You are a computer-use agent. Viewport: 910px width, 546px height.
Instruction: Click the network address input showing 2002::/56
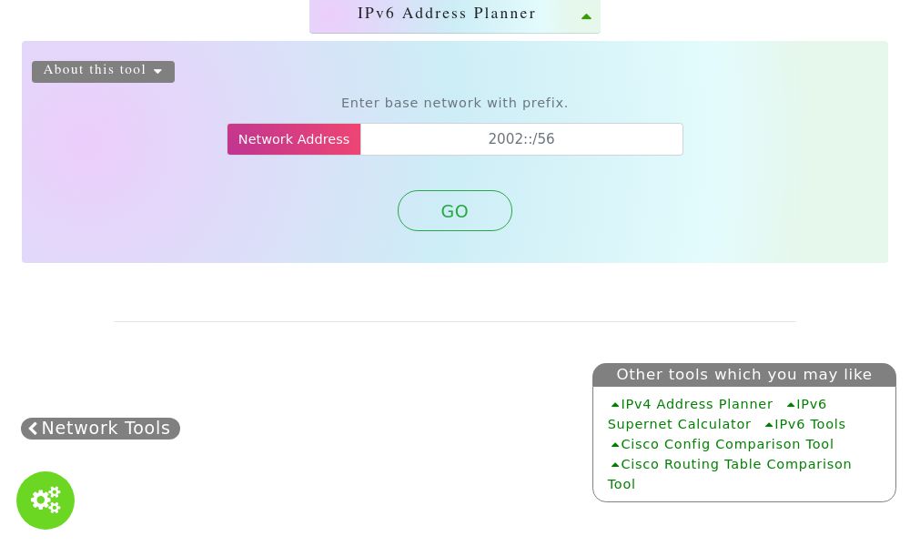[x=521, y=139]
